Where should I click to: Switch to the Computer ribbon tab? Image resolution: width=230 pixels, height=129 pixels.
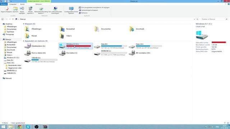point(13,4)
